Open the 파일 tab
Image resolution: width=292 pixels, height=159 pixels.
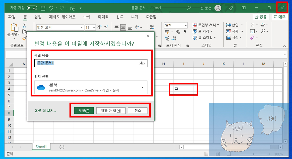click(12, 17)
